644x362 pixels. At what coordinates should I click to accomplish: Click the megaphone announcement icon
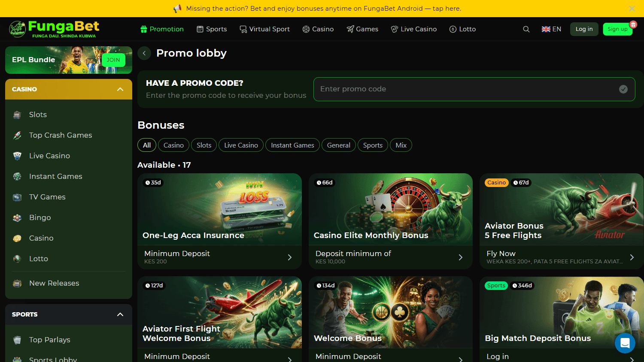[x=177, y=9]
